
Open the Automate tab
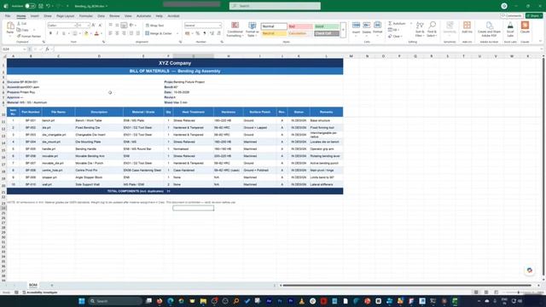point(143,16)
